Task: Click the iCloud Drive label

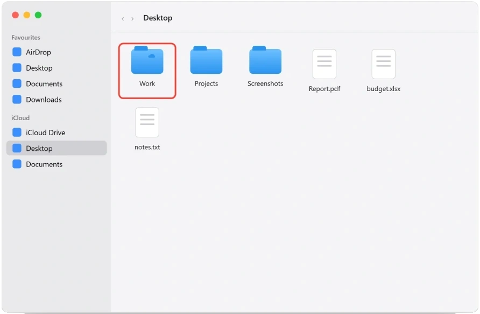Action: click(x=46, y=132)
